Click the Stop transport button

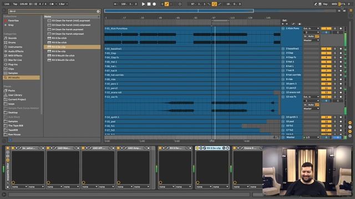click(x=149, y=4)
